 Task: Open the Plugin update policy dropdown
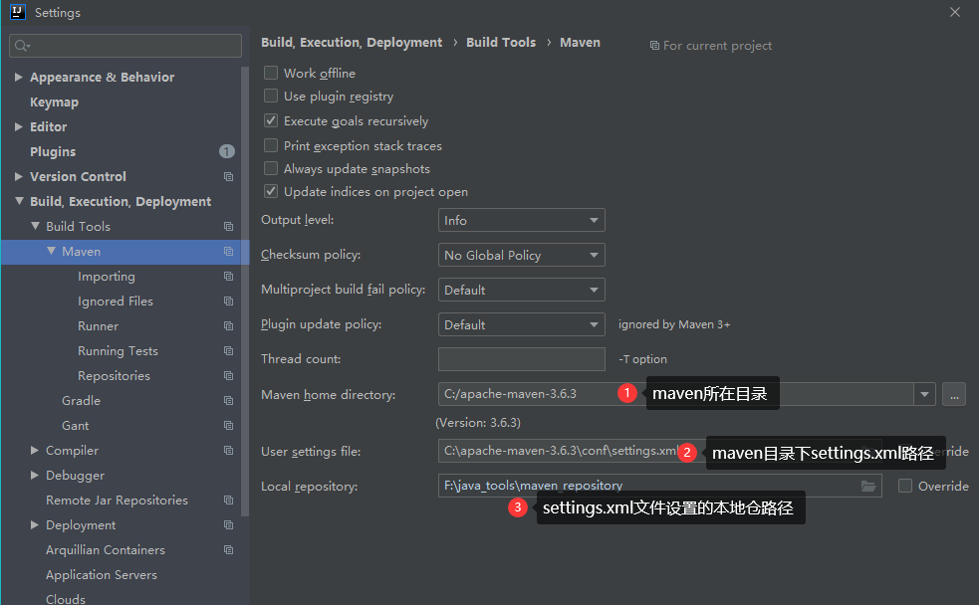pyautogui.click(x=521, y=325)
